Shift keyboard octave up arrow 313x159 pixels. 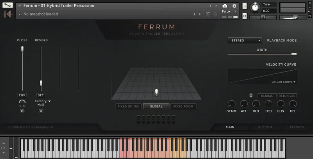[x=4, y=143]
